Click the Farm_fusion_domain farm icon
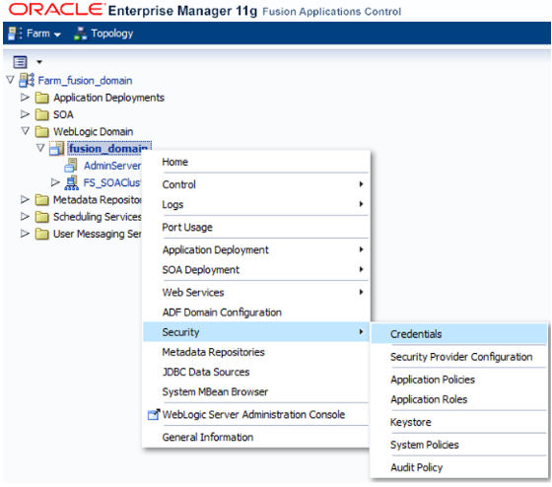The image size is (552, 487). click(27, 80)
